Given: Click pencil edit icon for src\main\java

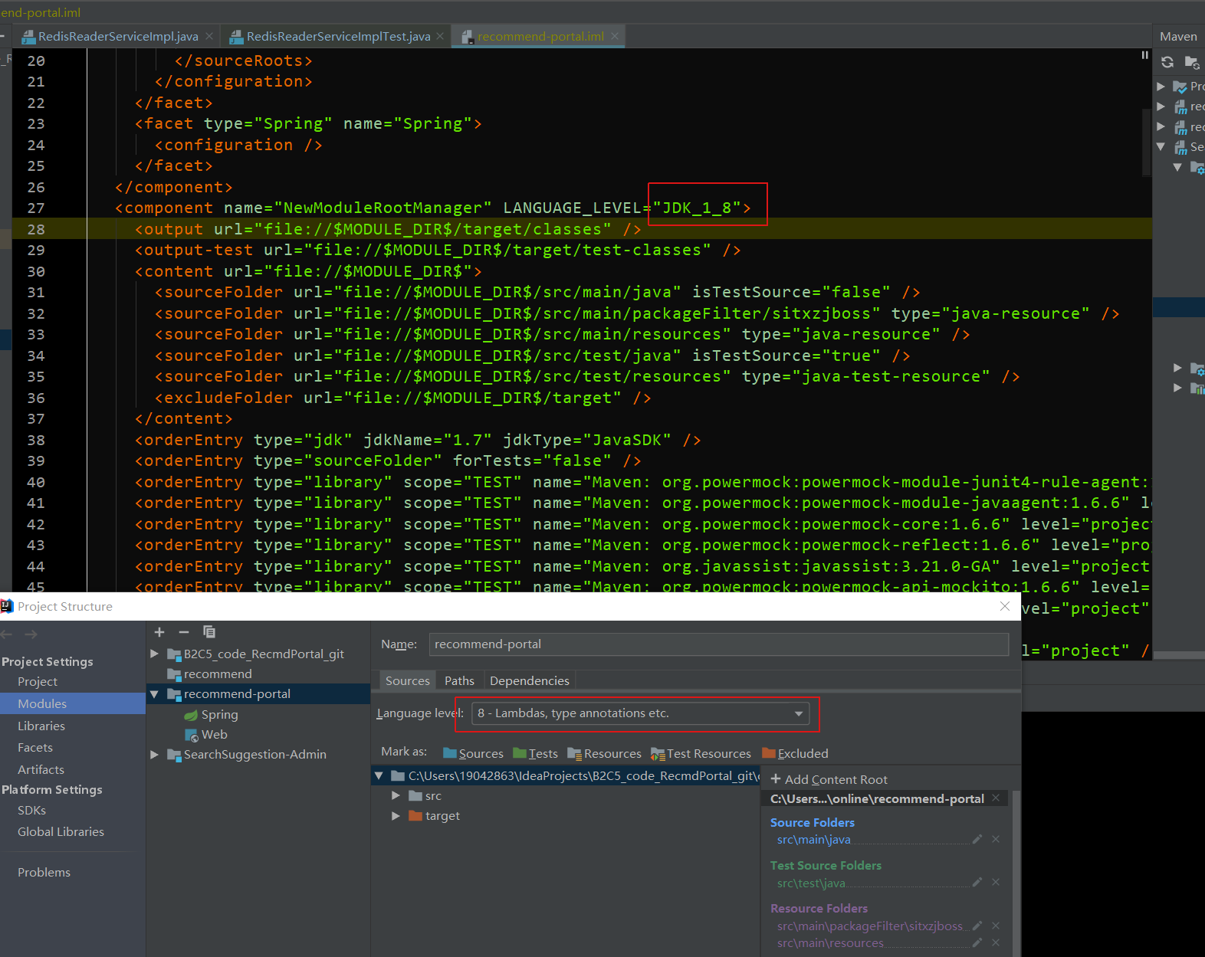Looking at the screenshot, I should pos(977,839).
